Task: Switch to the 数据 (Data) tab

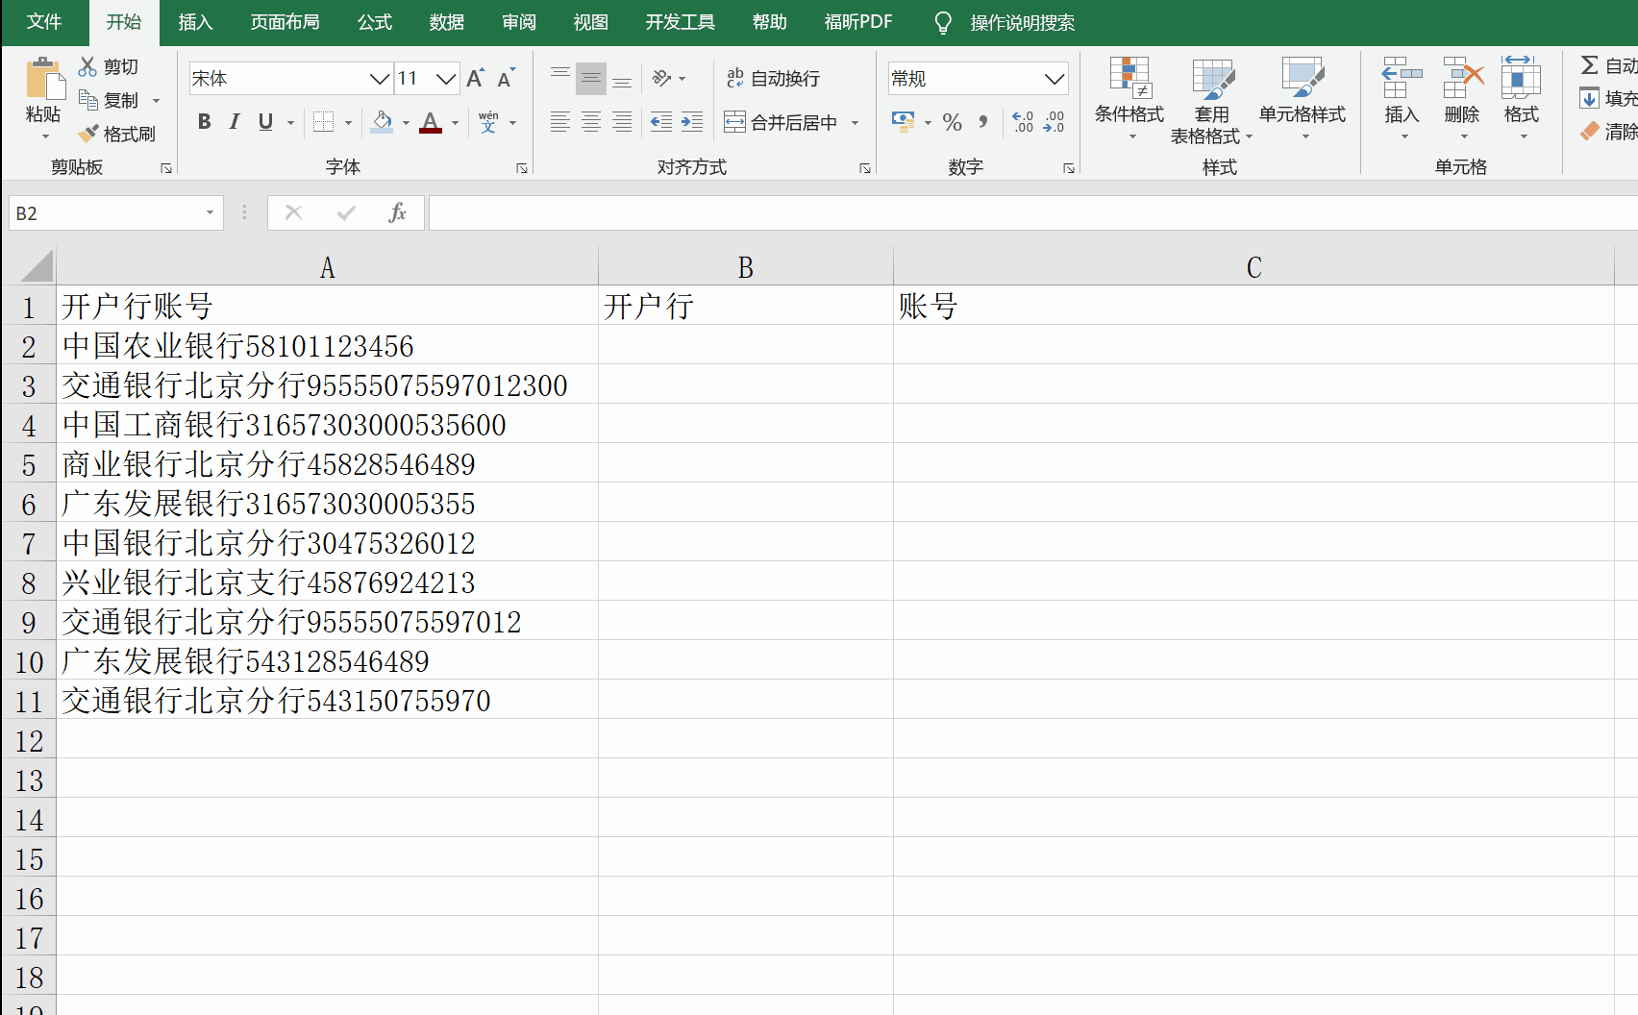Action: (447, 22)
